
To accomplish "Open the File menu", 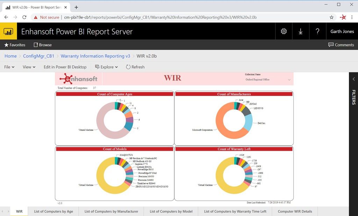I will [8, 67].
